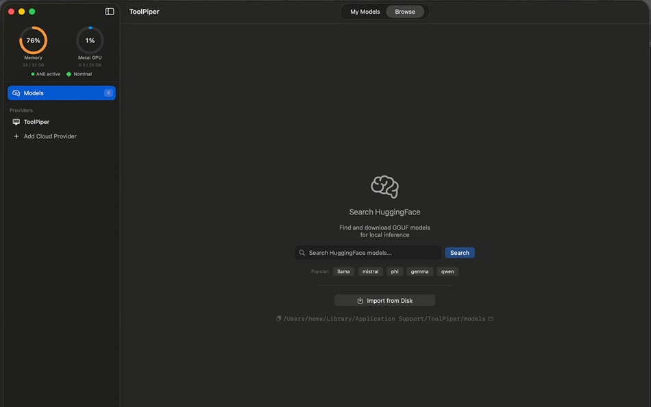The height and width of the screenshot is (407, 651).
Task: Click Add Cloud Provider
Action: [x=48, y=136]
